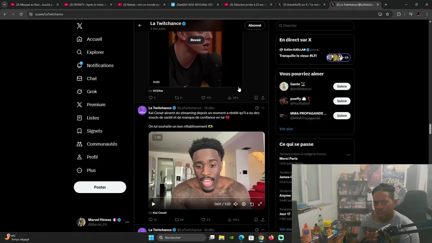Image resolution: width=432 pixels, height=243 pixels.
Task: Click Revoir on the video
Action: click(x=195, y=40)
